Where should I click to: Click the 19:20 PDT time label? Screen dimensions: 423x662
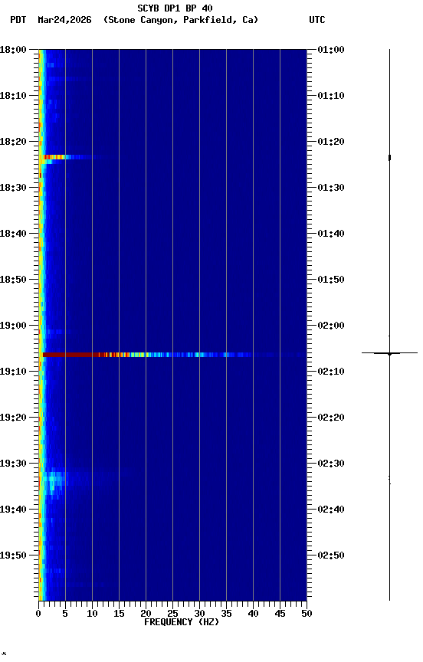pyautogui.click(x=13, y=418)
